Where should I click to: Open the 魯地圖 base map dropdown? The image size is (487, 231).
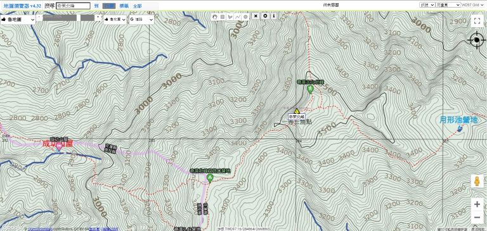[18, 20]
